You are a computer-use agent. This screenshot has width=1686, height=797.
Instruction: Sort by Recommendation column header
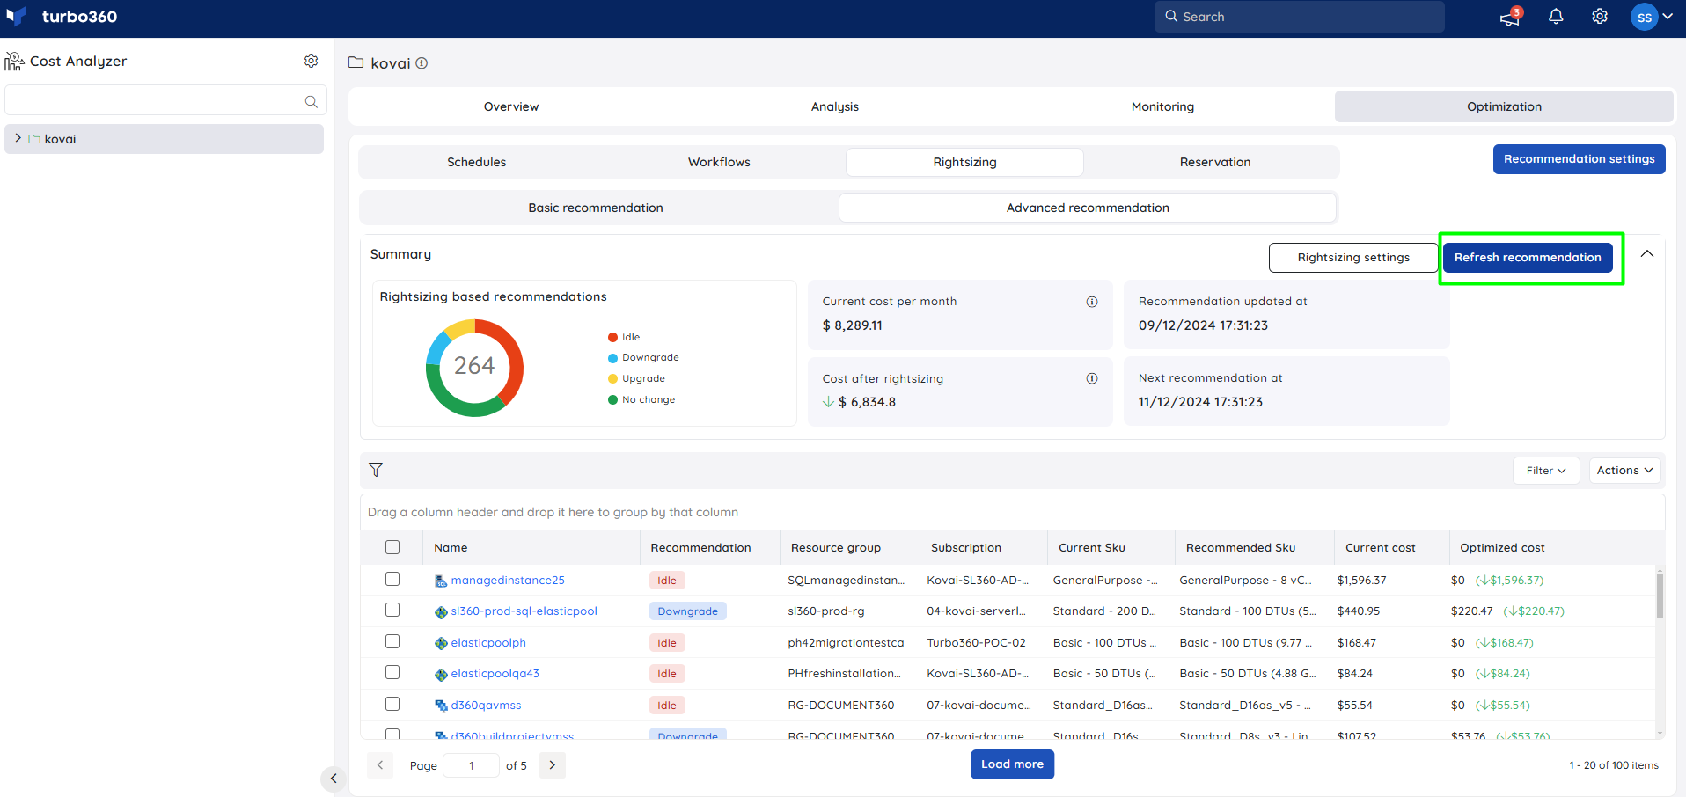(x=700, y=547)
